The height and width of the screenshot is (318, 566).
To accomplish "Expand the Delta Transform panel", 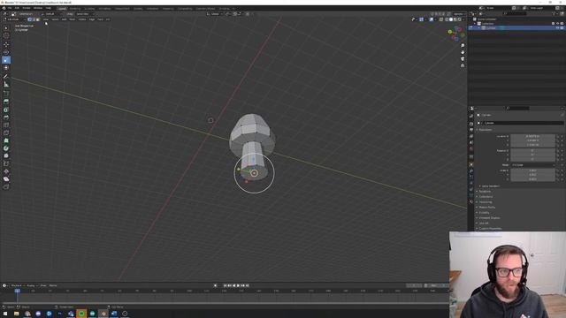I will (x=490, y=186).
